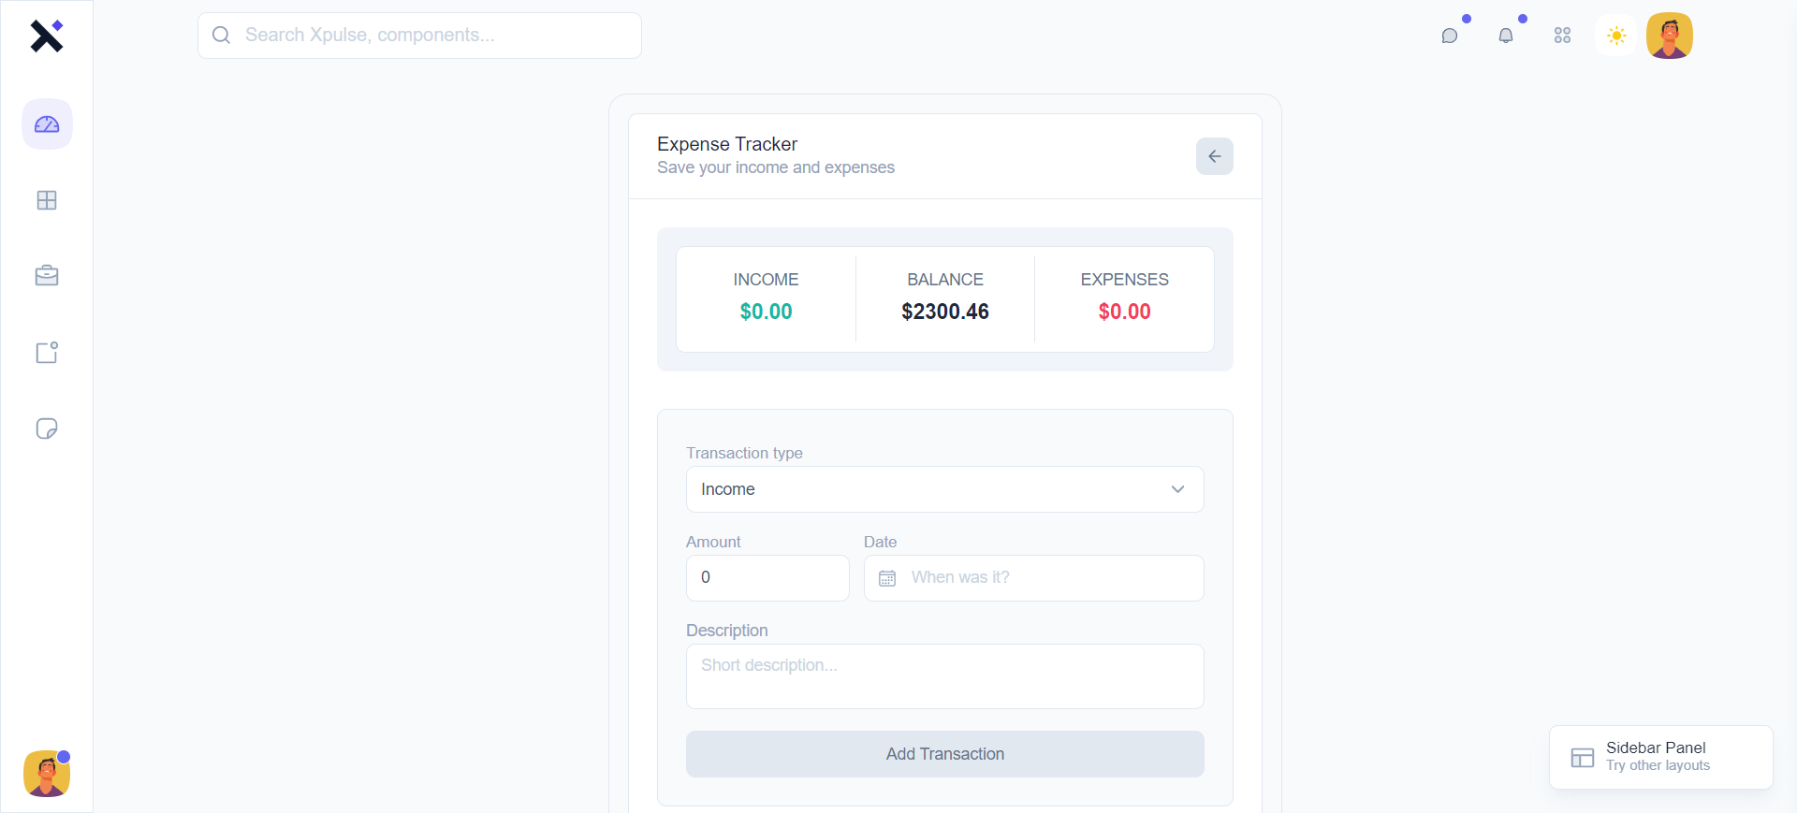
Task: Click the back arrow button
Action: pos(1214,156)
